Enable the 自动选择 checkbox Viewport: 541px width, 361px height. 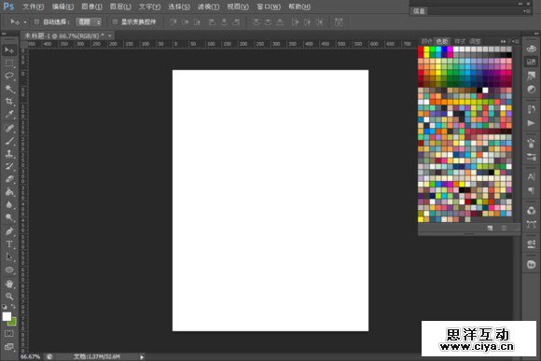[x=36, y=22]
